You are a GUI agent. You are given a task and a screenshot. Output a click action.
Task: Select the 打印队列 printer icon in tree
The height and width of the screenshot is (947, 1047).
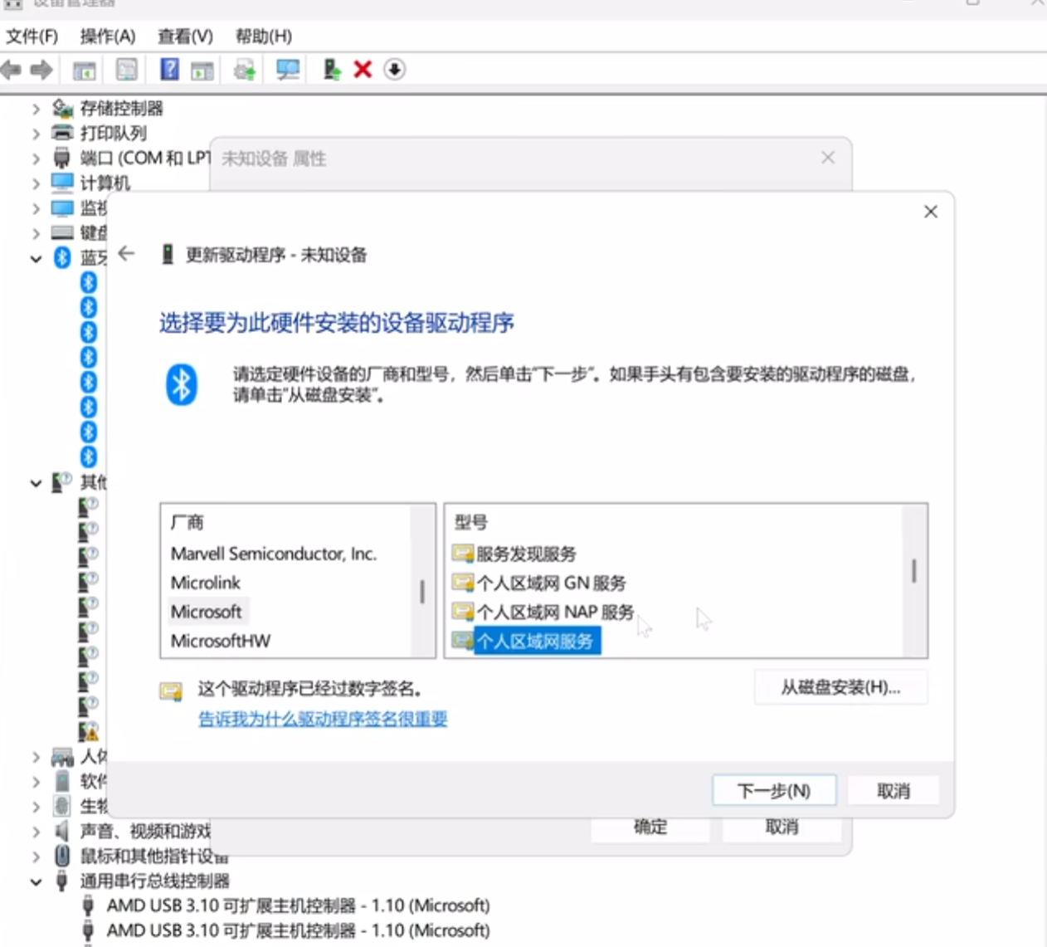coord(62,133)
